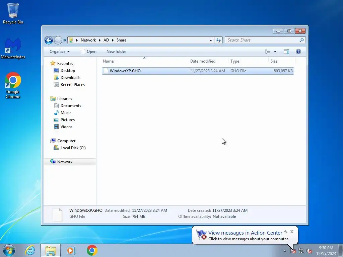Expand the arrow between AD and Share
Viewport: 343px width, 257px height.
[x=113, y=40]
